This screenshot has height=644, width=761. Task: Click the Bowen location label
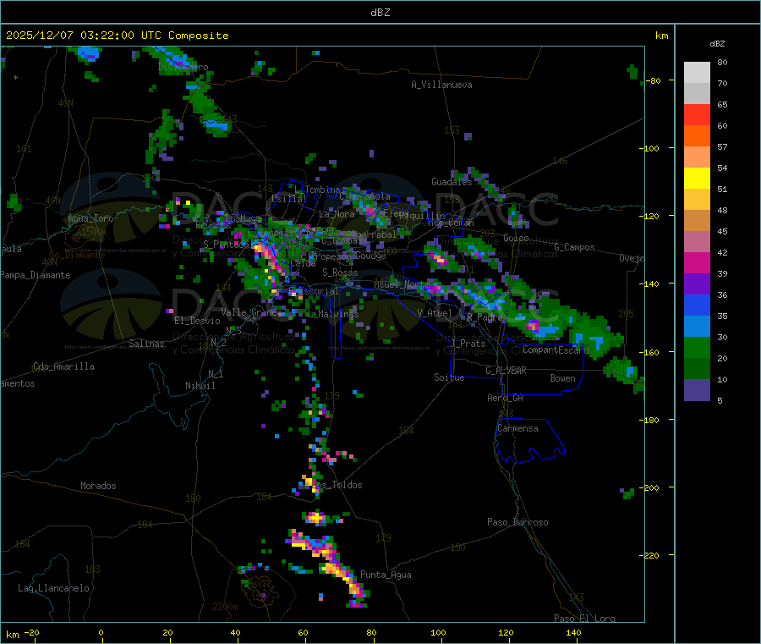tap(562, 378)
